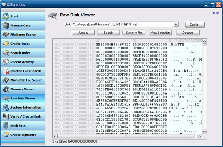Viewport: 223px width, 147px height.
Task: Click the Recent Activity clock icon
Action: coord(6,62)
